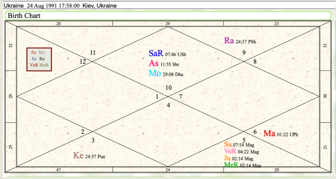Click house sign number 2
Viewport: 336px width, 179px height.
[x=83, y=132]
